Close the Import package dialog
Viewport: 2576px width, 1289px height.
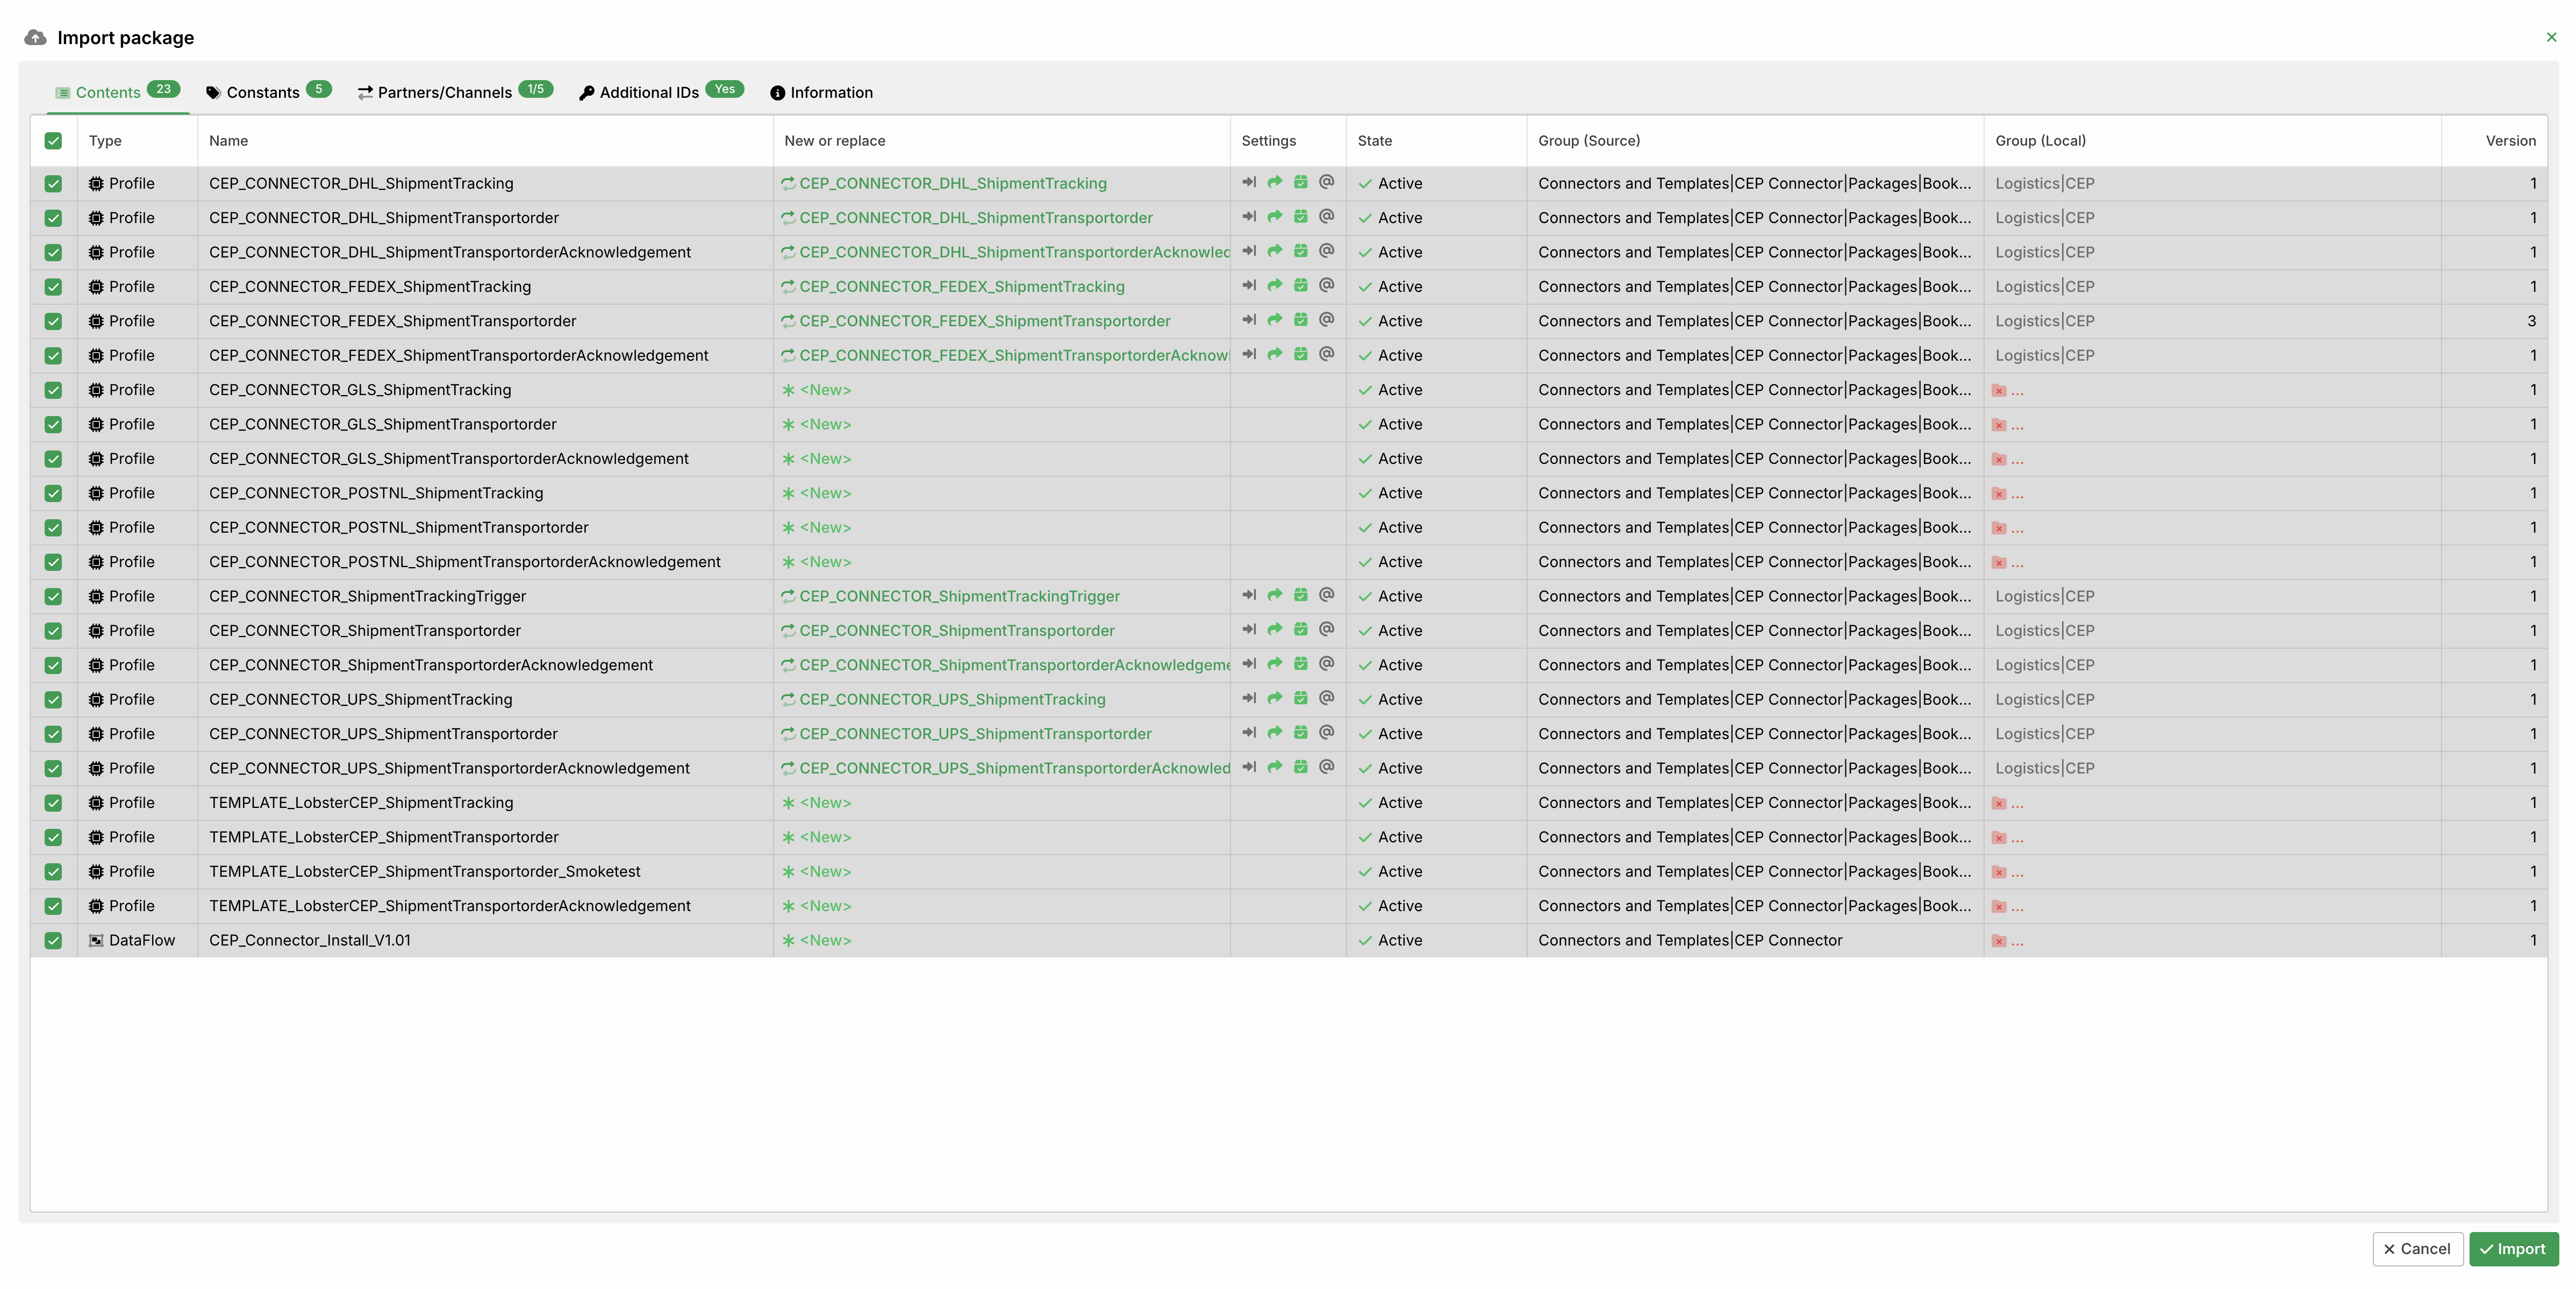[x=2551, y=37]
